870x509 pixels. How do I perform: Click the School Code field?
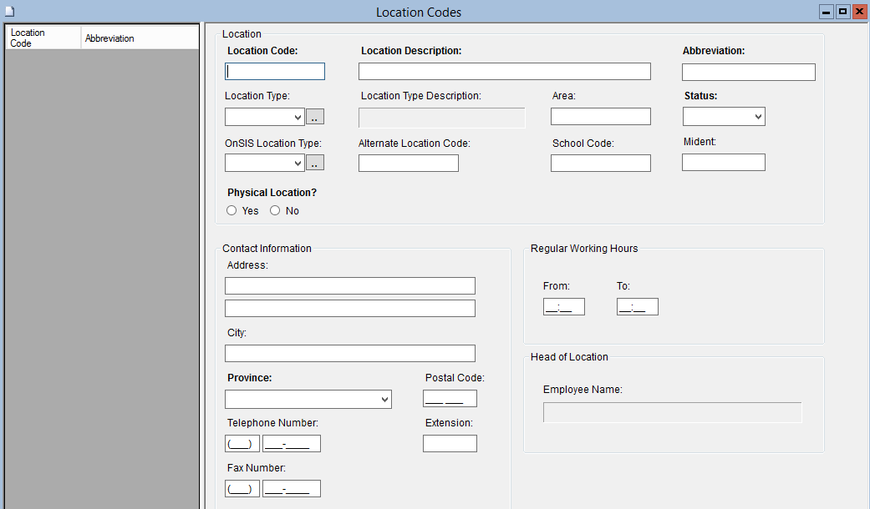point(600,163)
